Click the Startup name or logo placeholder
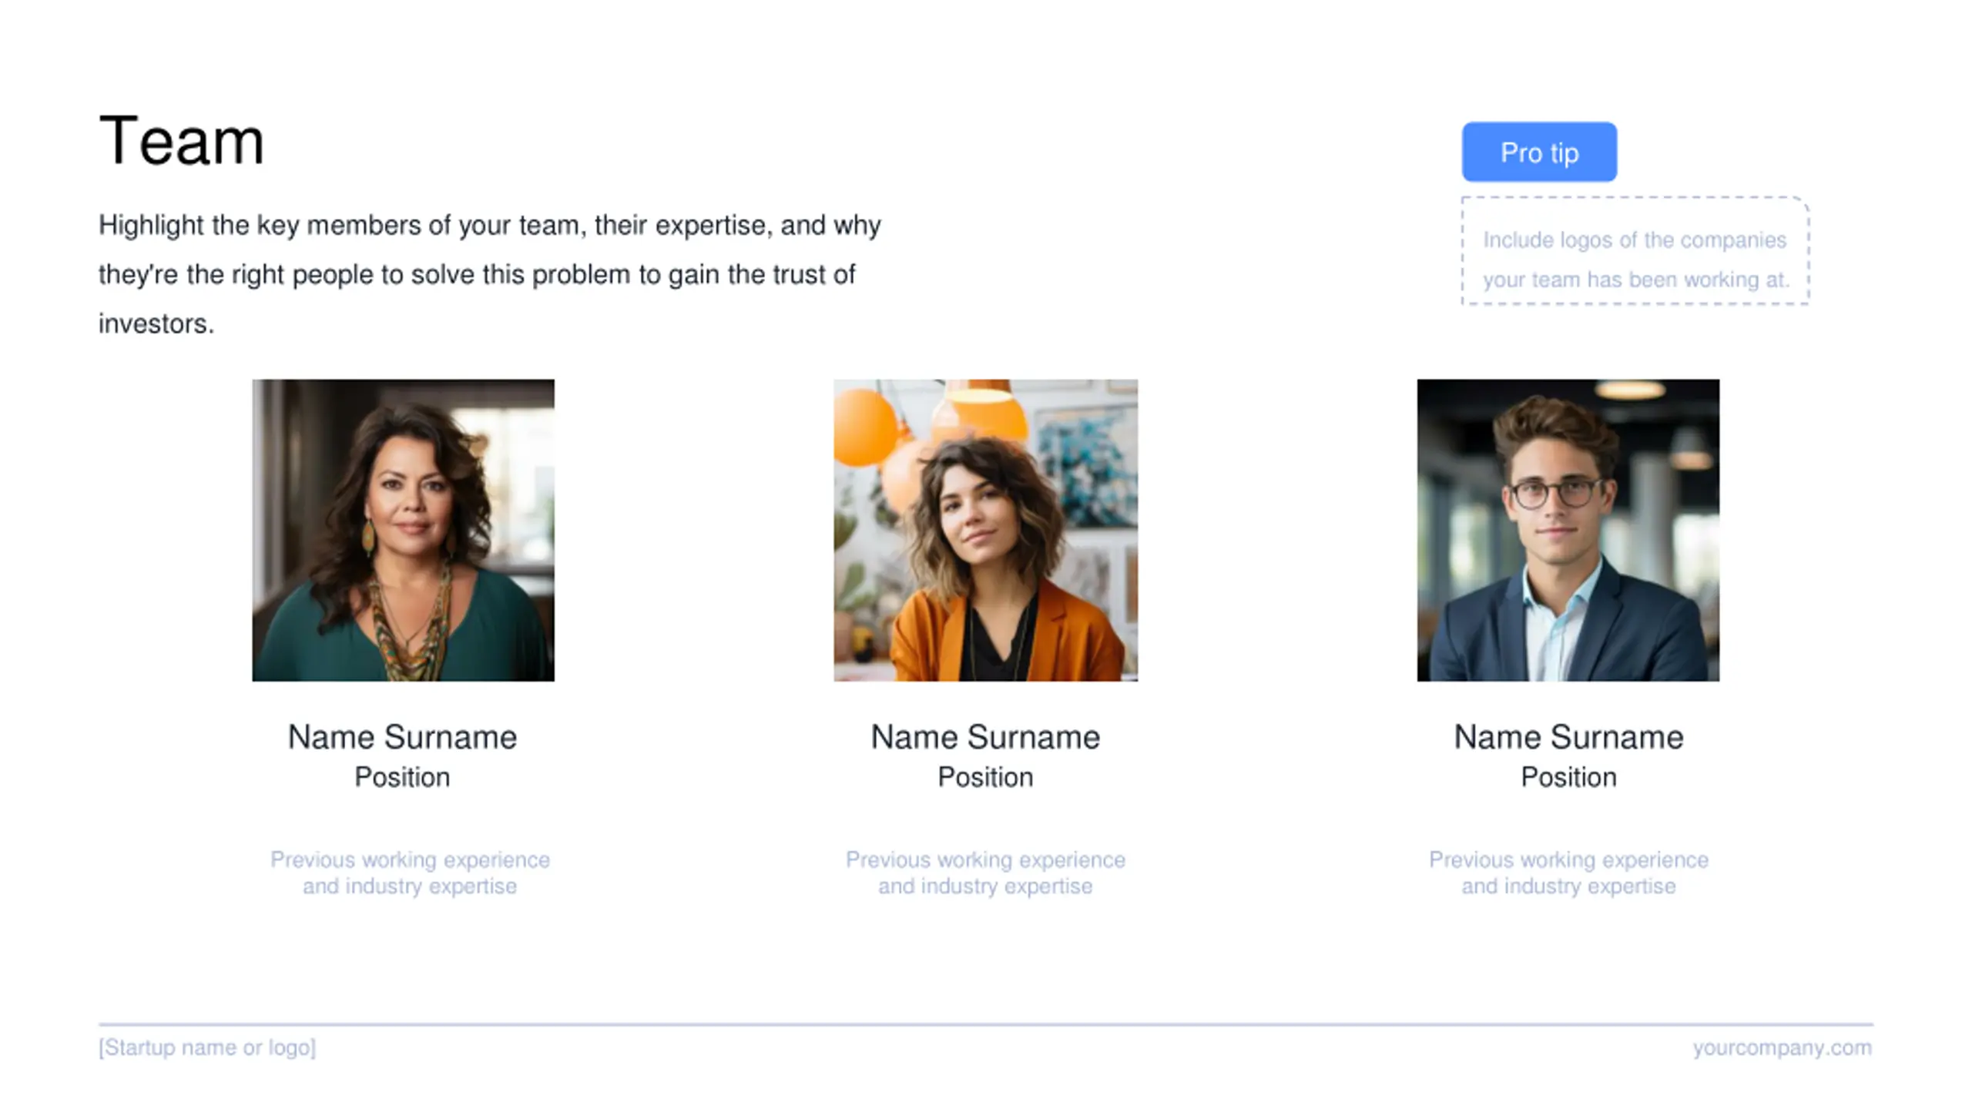Image resolution: width=1972 pixels, height=1109 pixels. [x=207, y=1047]
